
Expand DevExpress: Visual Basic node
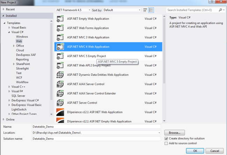tap(9, 105)
